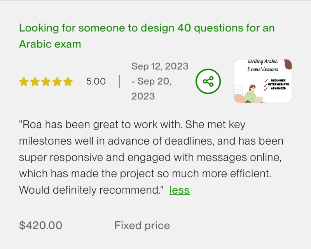Screen dimensions: 311x249
Task: Click the red checkmark beside BEGINNER
Action: point(266,80)
